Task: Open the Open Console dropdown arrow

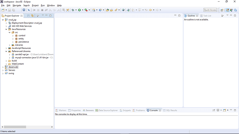Action: click(228, 110)
